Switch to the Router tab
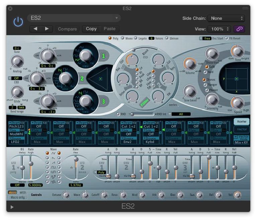The image size is (257, 220). point(242,122)
